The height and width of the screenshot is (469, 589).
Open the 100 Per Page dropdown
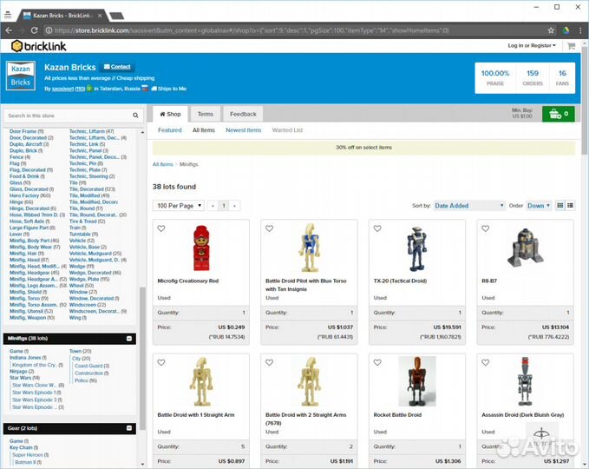coord(179,206)
